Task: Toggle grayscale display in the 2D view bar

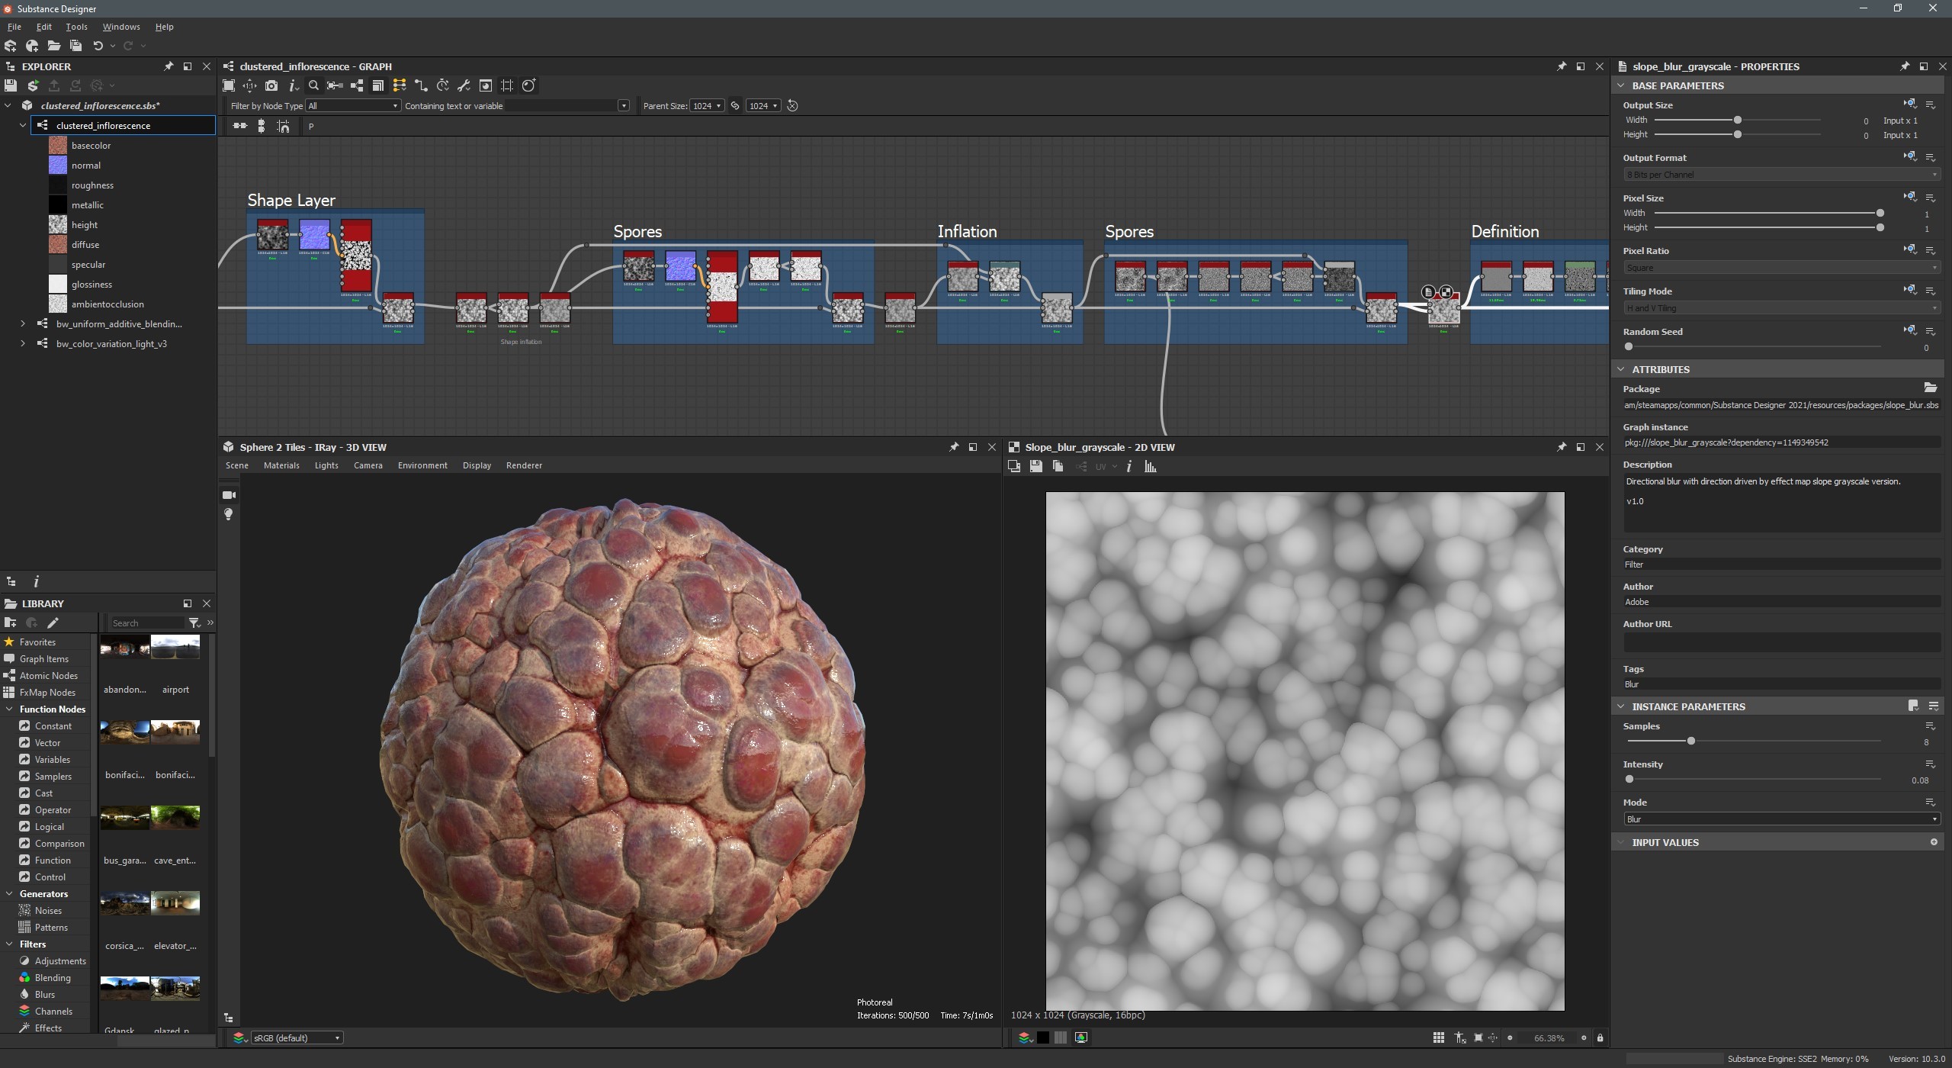Action: tap(1043, 1037)
